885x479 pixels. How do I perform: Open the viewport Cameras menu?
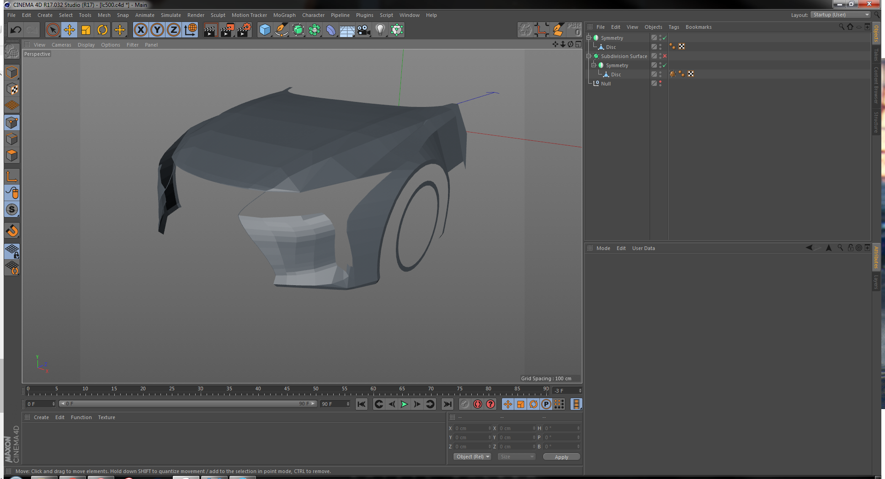(61, 45)
